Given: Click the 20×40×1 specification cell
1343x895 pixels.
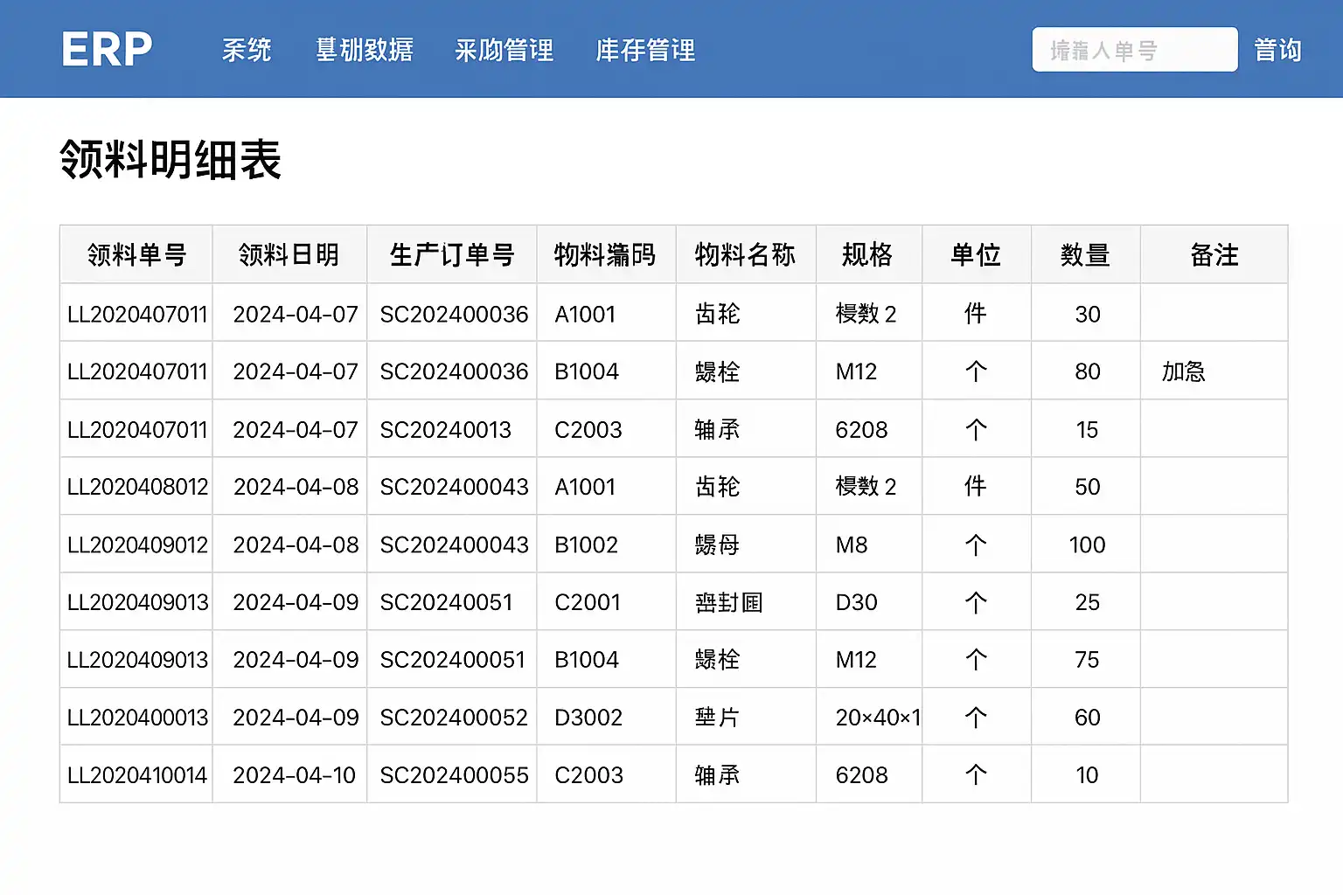Looking at the screenshot, I should tap(877, 718).
